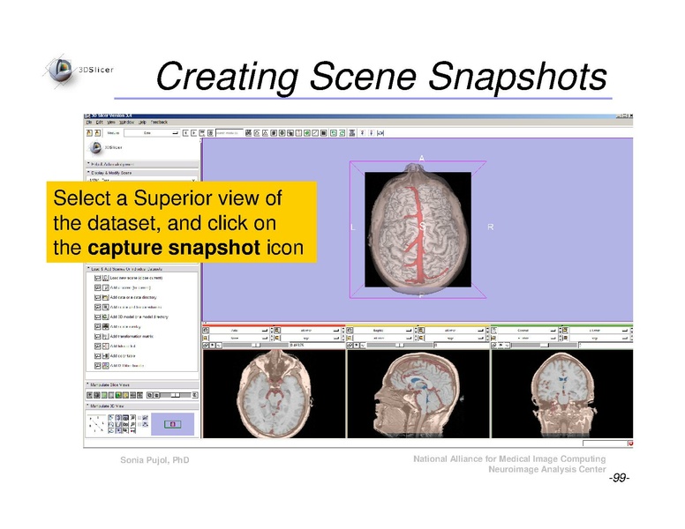Open the File menu
Viewport: 685px width, 529px height.
coord(88,123)
